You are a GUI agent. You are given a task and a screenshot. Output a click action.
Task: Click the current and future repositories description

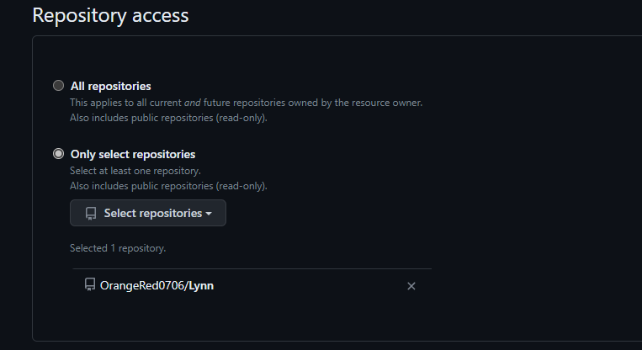click(x=246, y=103)
